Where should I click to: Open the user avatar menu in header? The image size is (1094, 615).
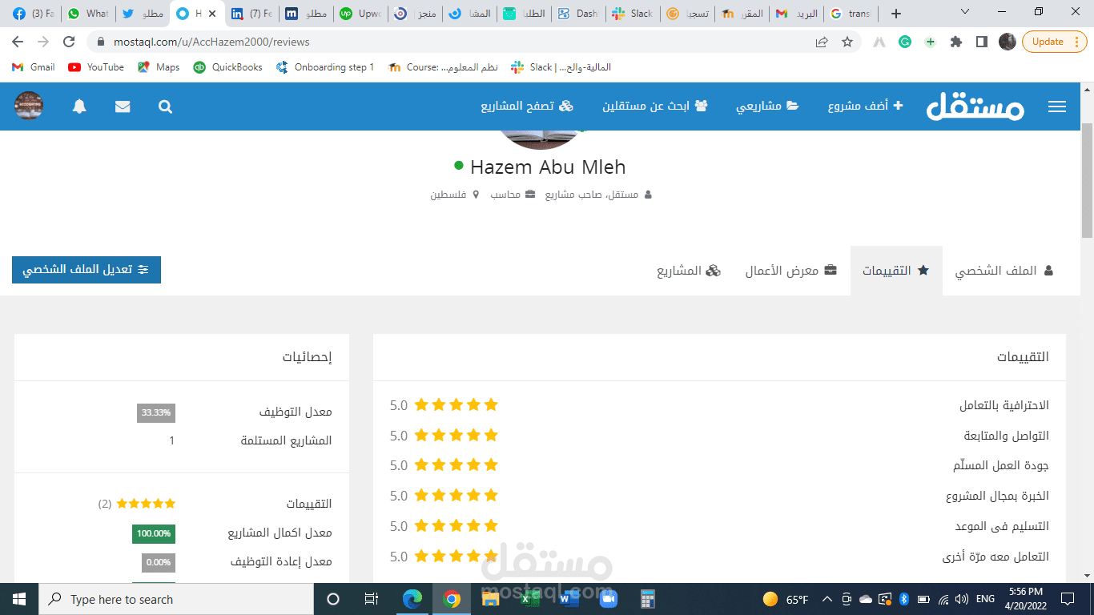pos(29,106)
